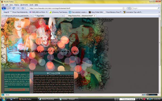
Task: Reload the page with the Refresh icon
Action: [x=14, y=8]
